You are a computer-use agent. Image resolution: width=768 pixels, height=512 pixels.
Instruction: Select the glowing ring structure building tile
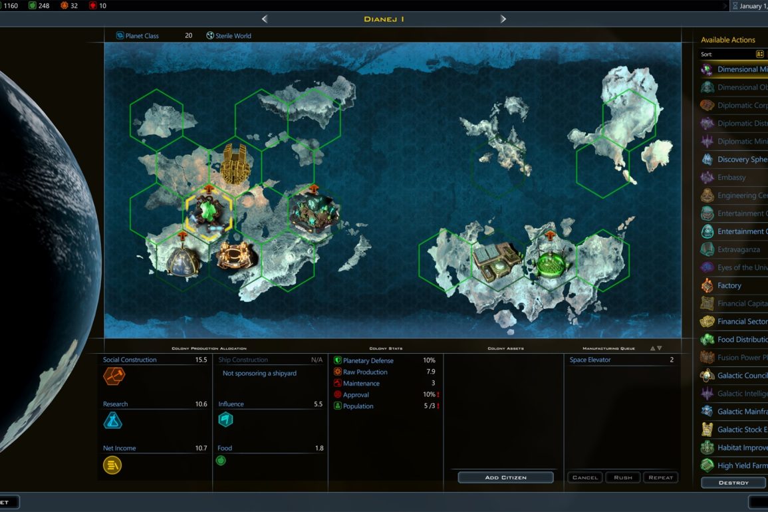pos(236,255)
